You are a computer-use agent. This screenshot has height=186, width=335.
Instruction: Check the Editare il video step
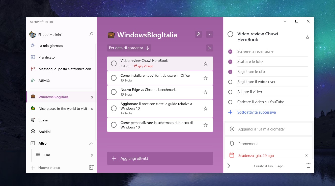(230, 92)
